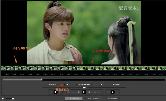The image size is (166, 101).
Task: Click the end marker on the seek bar
Action: (165, 80)
